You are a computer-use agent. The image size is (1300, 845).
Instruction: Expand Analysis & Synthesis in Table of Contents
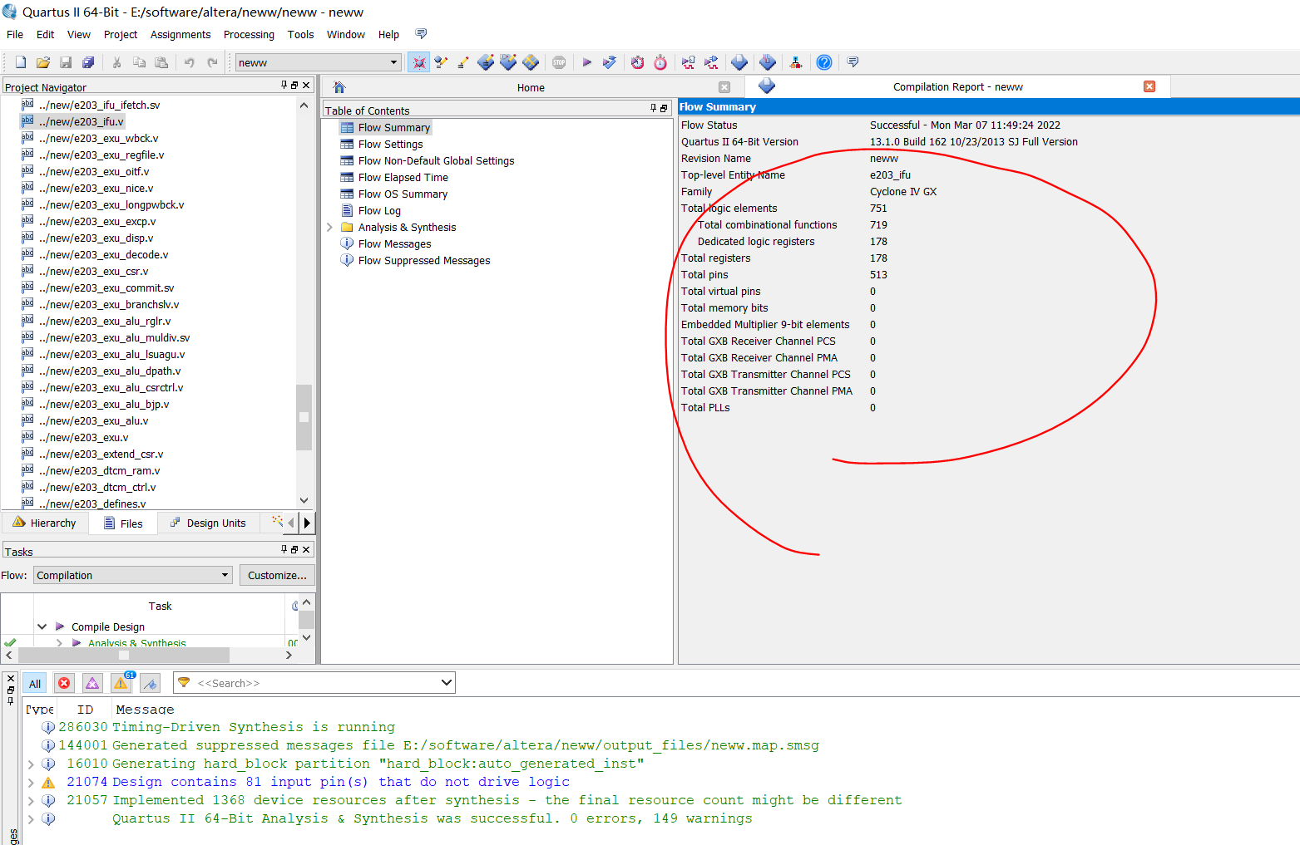[x=329, y=227]
